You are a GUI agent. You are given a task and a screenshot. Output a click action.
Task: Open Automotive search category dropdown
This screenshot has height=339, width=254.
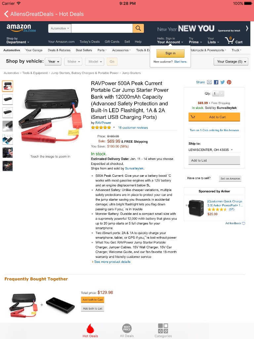(60, 28)
